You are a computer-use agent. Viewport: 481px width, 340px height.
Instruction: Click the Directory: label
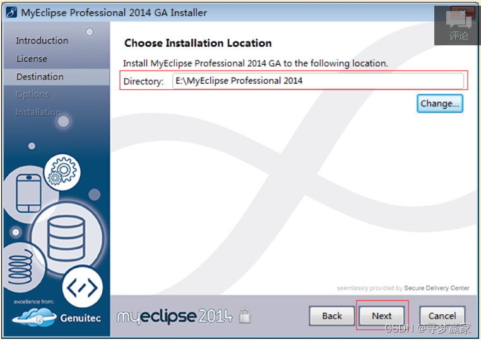143,81
